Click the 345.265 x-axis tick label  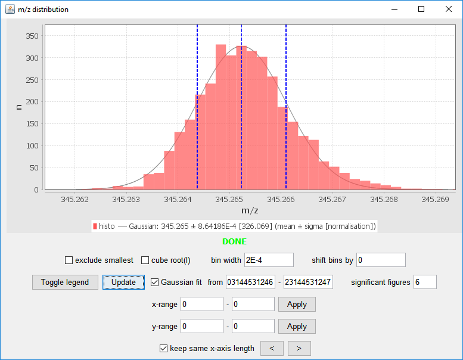229,200
